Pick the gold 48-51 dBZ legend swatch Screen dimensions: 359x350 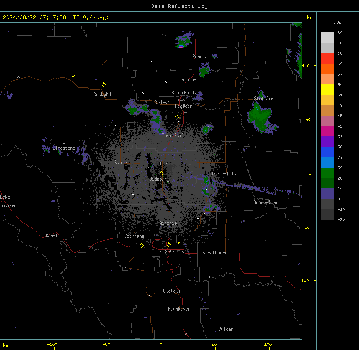click(x=327, y=100)
